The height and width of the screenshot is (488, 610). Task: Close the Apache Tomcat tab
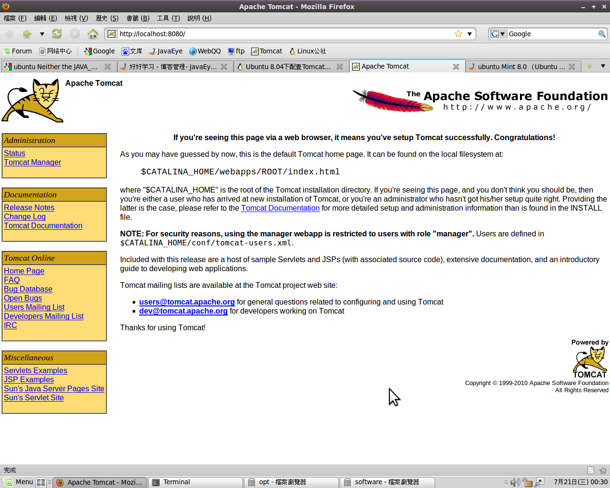(x=456, y=67)
